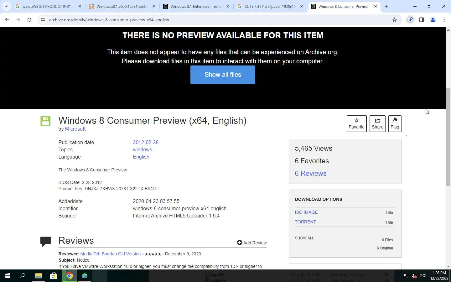Download the TORRENT option
The image size is (451, 282).
[x=305, y=222]
